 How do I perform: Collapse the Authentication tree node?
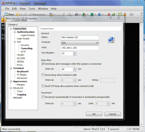(x=15, y=32)
